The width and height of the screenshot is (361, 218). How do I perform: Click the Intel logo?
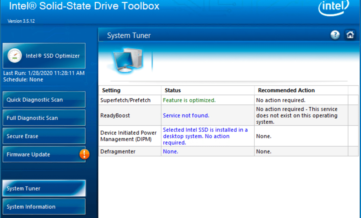334,8
